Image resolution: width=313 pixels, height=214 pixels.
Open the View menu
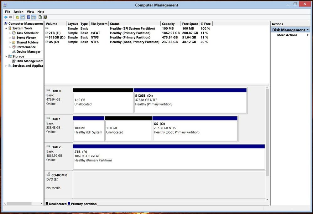pos(30,12)
